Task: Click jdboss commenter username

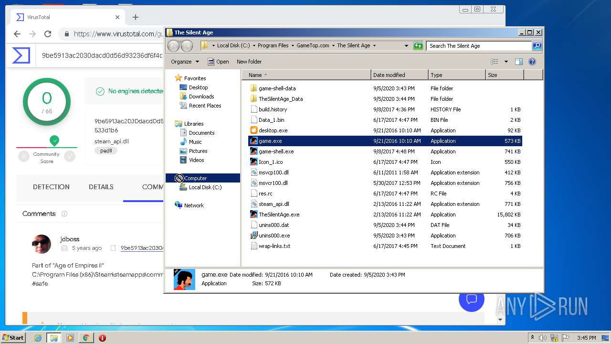Action: [x=70, y=239]
